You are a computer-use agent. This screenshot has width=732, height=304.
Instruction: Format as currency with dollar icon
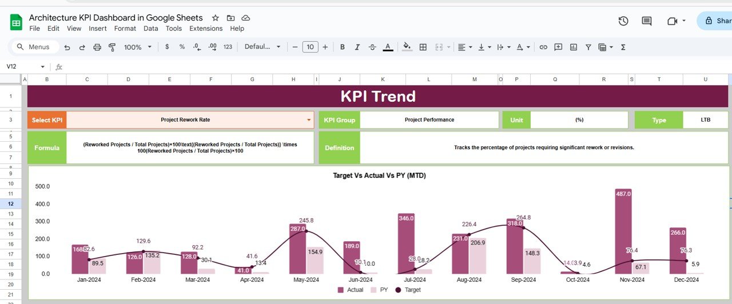167,47
